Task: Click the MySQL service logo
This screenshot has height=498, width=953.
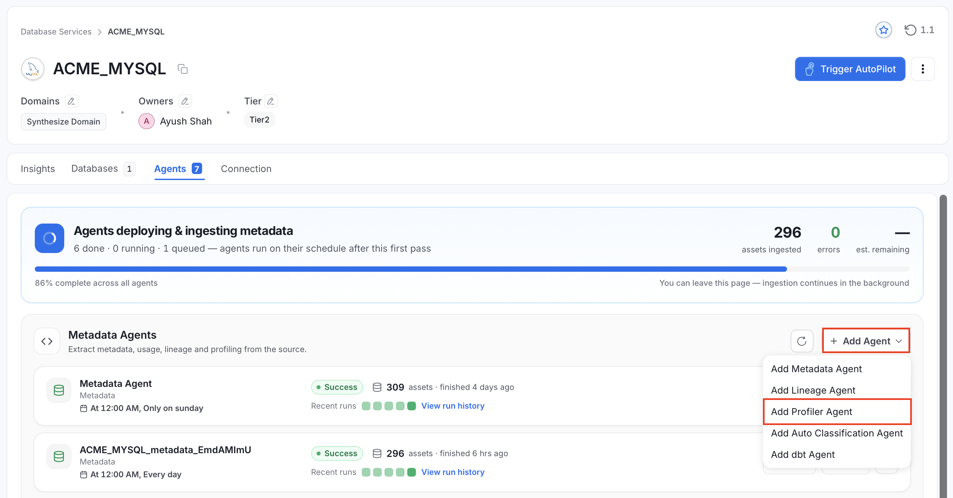Action: coord(32,69)
